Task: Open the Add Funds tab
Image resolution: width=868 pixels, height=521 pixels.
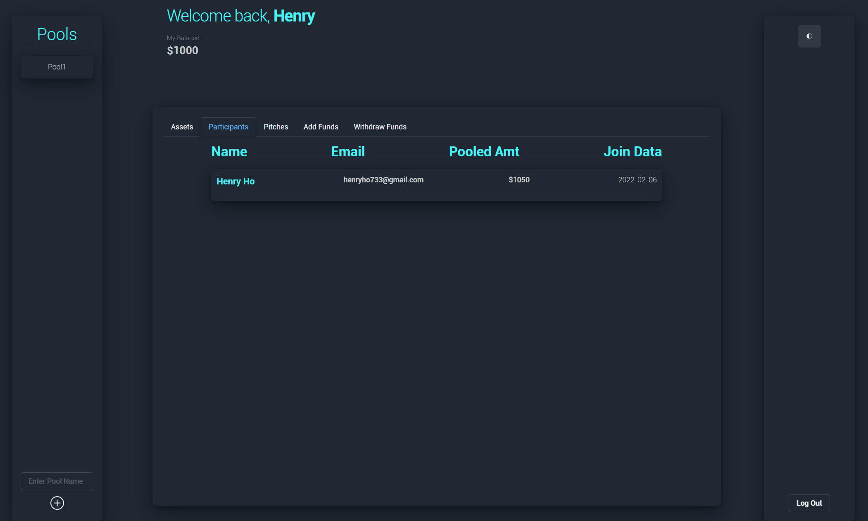Action: 321,127
